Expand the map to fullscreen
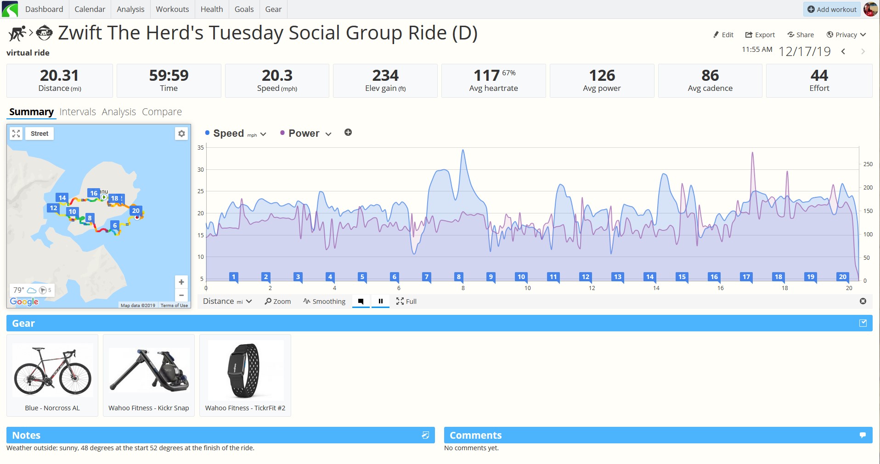Screen dimensions: 880x464 [16, 134]
